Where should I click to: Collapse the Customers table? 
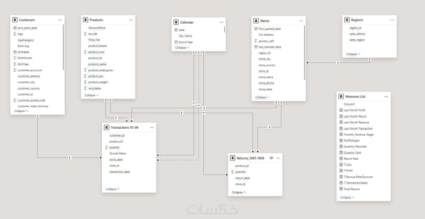[x=21, y=111]
